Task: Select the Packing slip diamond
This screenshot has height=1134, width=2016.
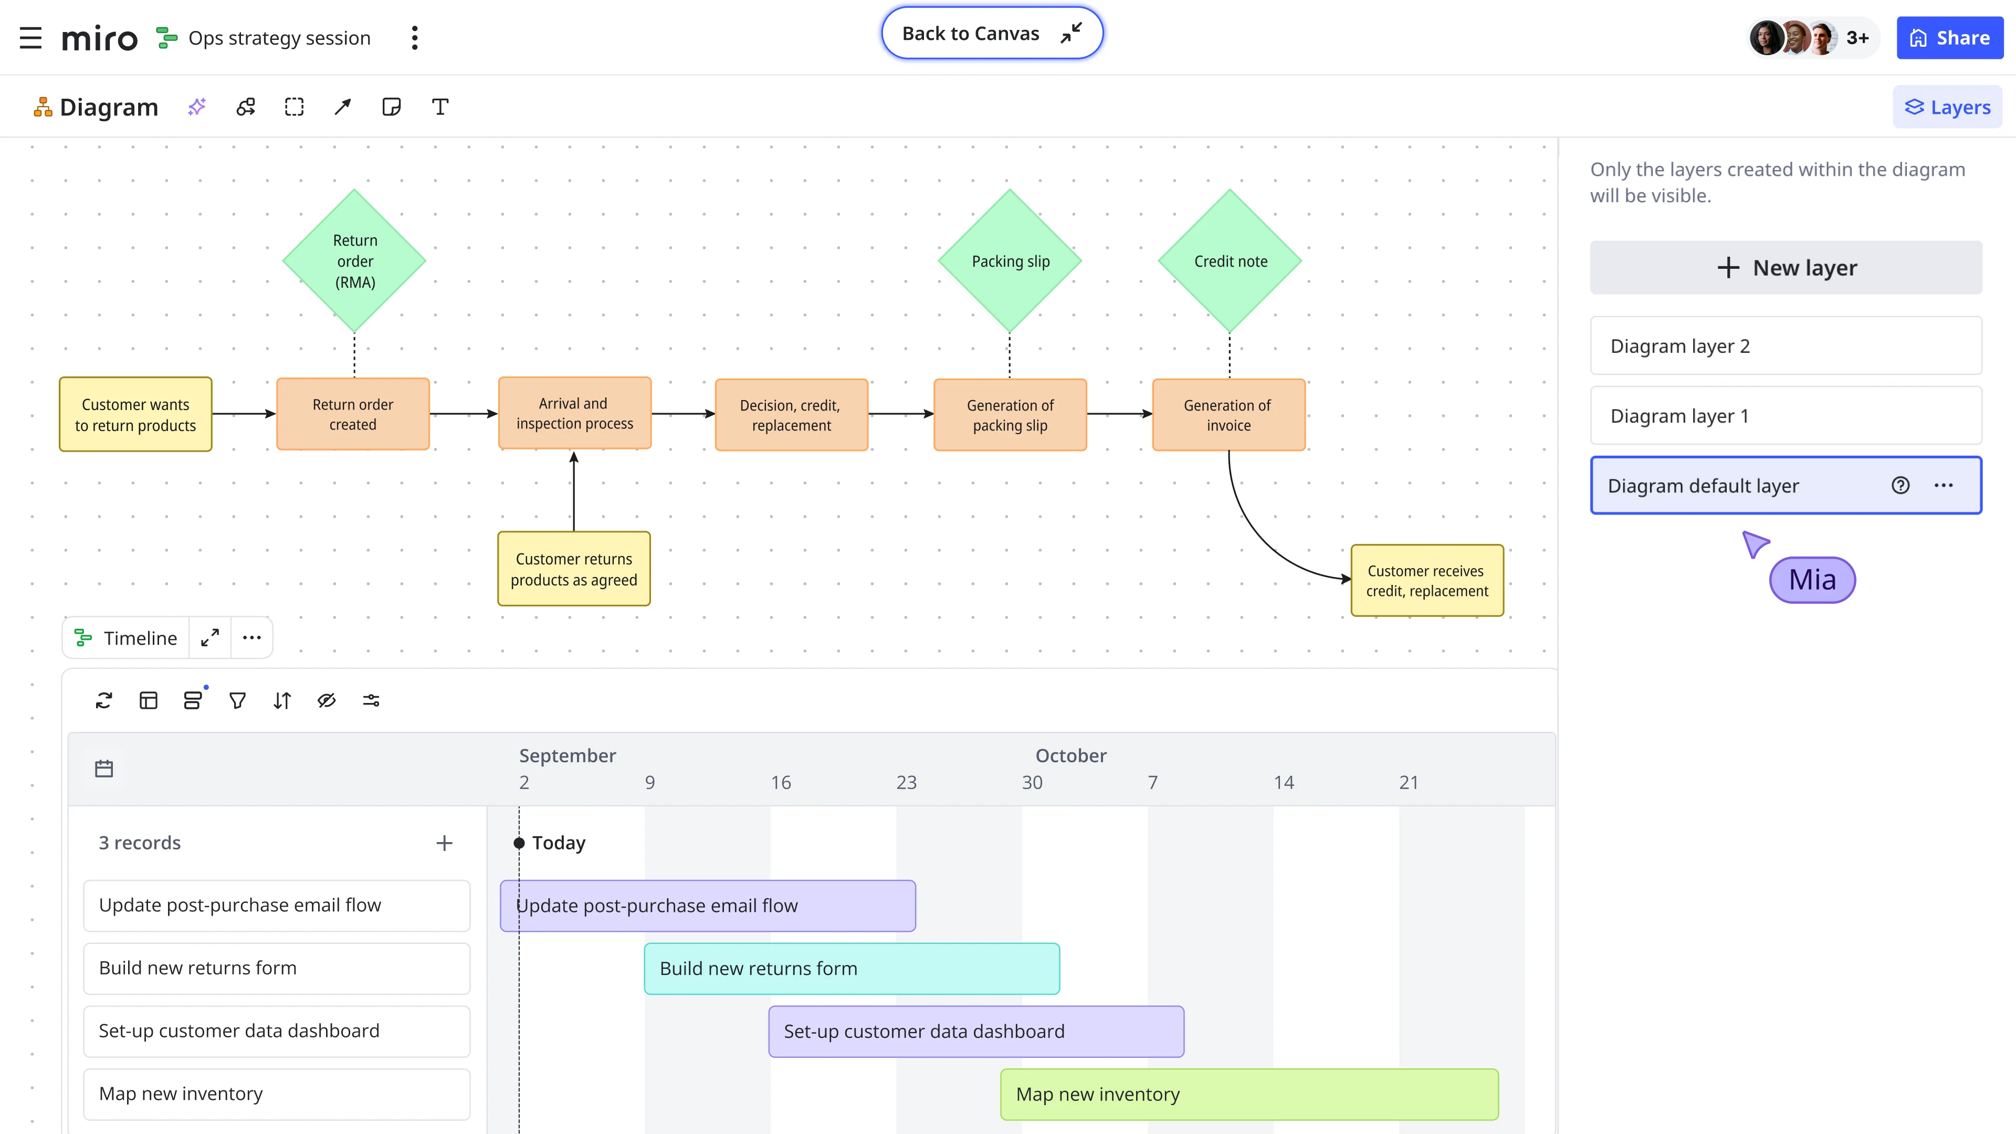Action: [x=1010, y=261]
